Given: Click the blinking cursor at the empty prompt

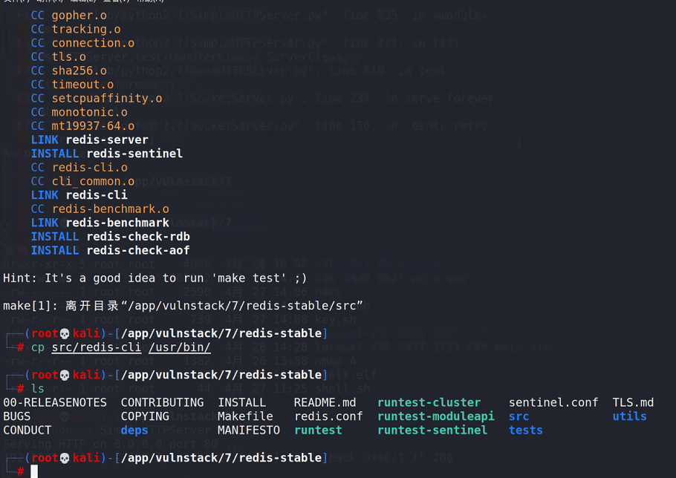Looking at the screenshot, I should (x=33, y=471).
